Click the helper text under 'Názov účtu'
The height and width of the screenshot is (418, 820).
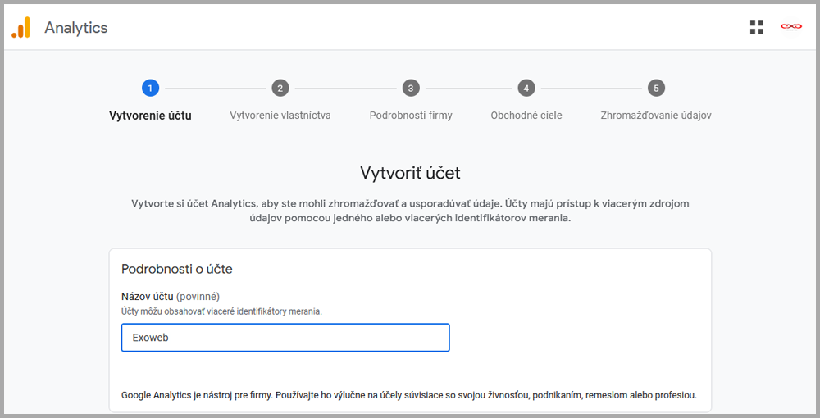(x=221, y=311)
